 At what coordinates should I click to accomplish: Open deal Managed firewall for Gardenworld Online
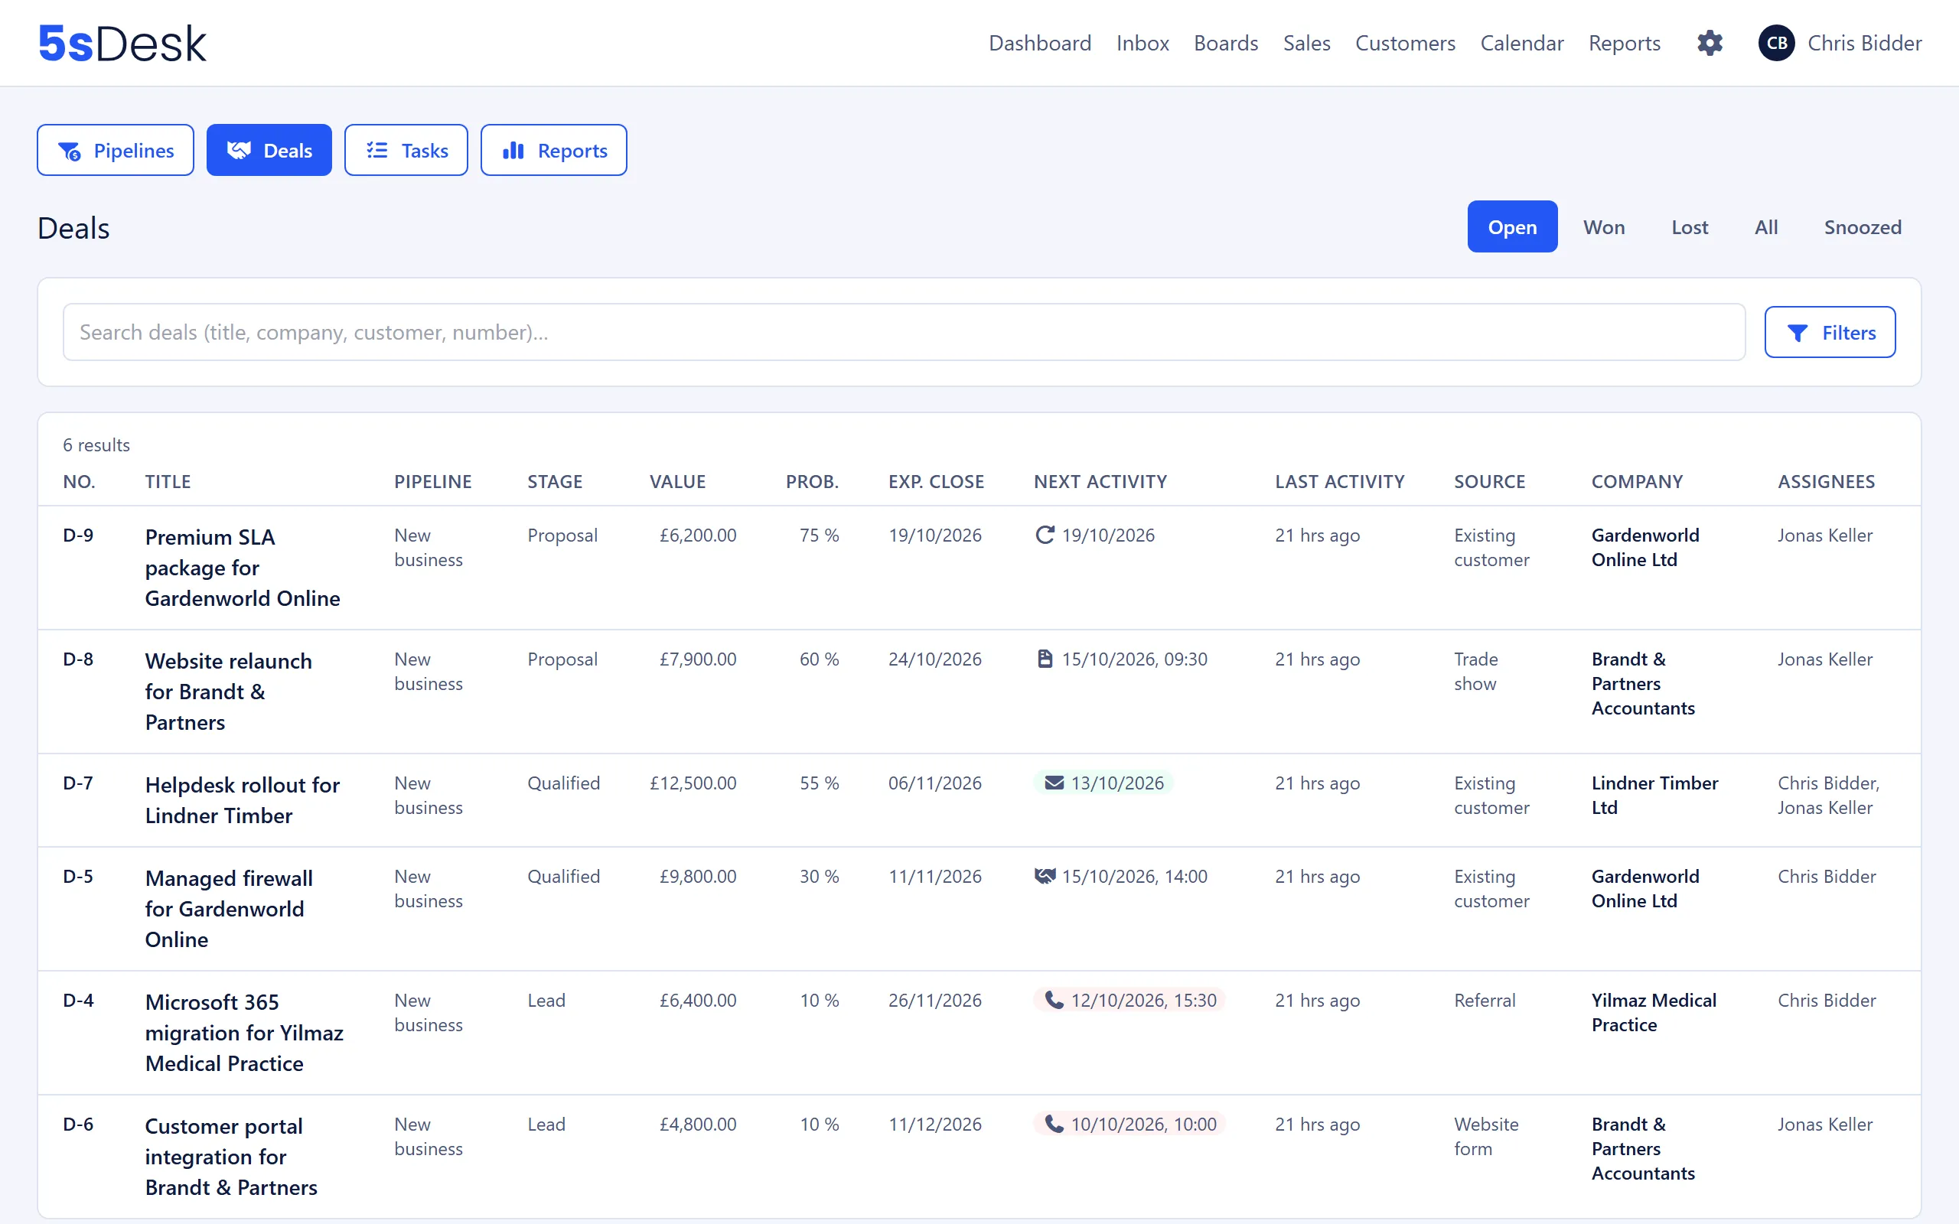[x=228, y=908]
